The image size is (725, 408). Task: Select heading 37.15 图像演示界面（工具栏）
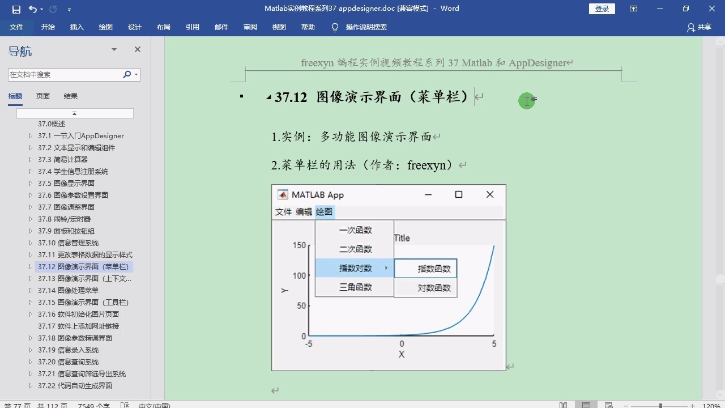point(85,302)
